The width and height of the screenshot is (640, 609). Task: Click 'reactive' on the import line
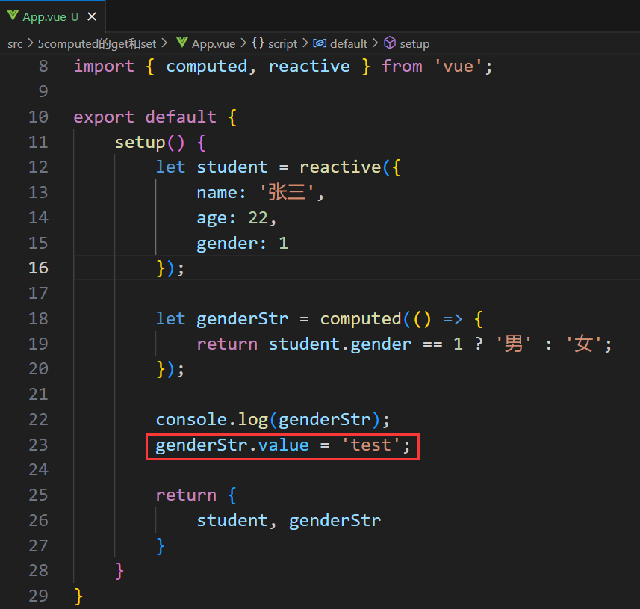point(309,67)
